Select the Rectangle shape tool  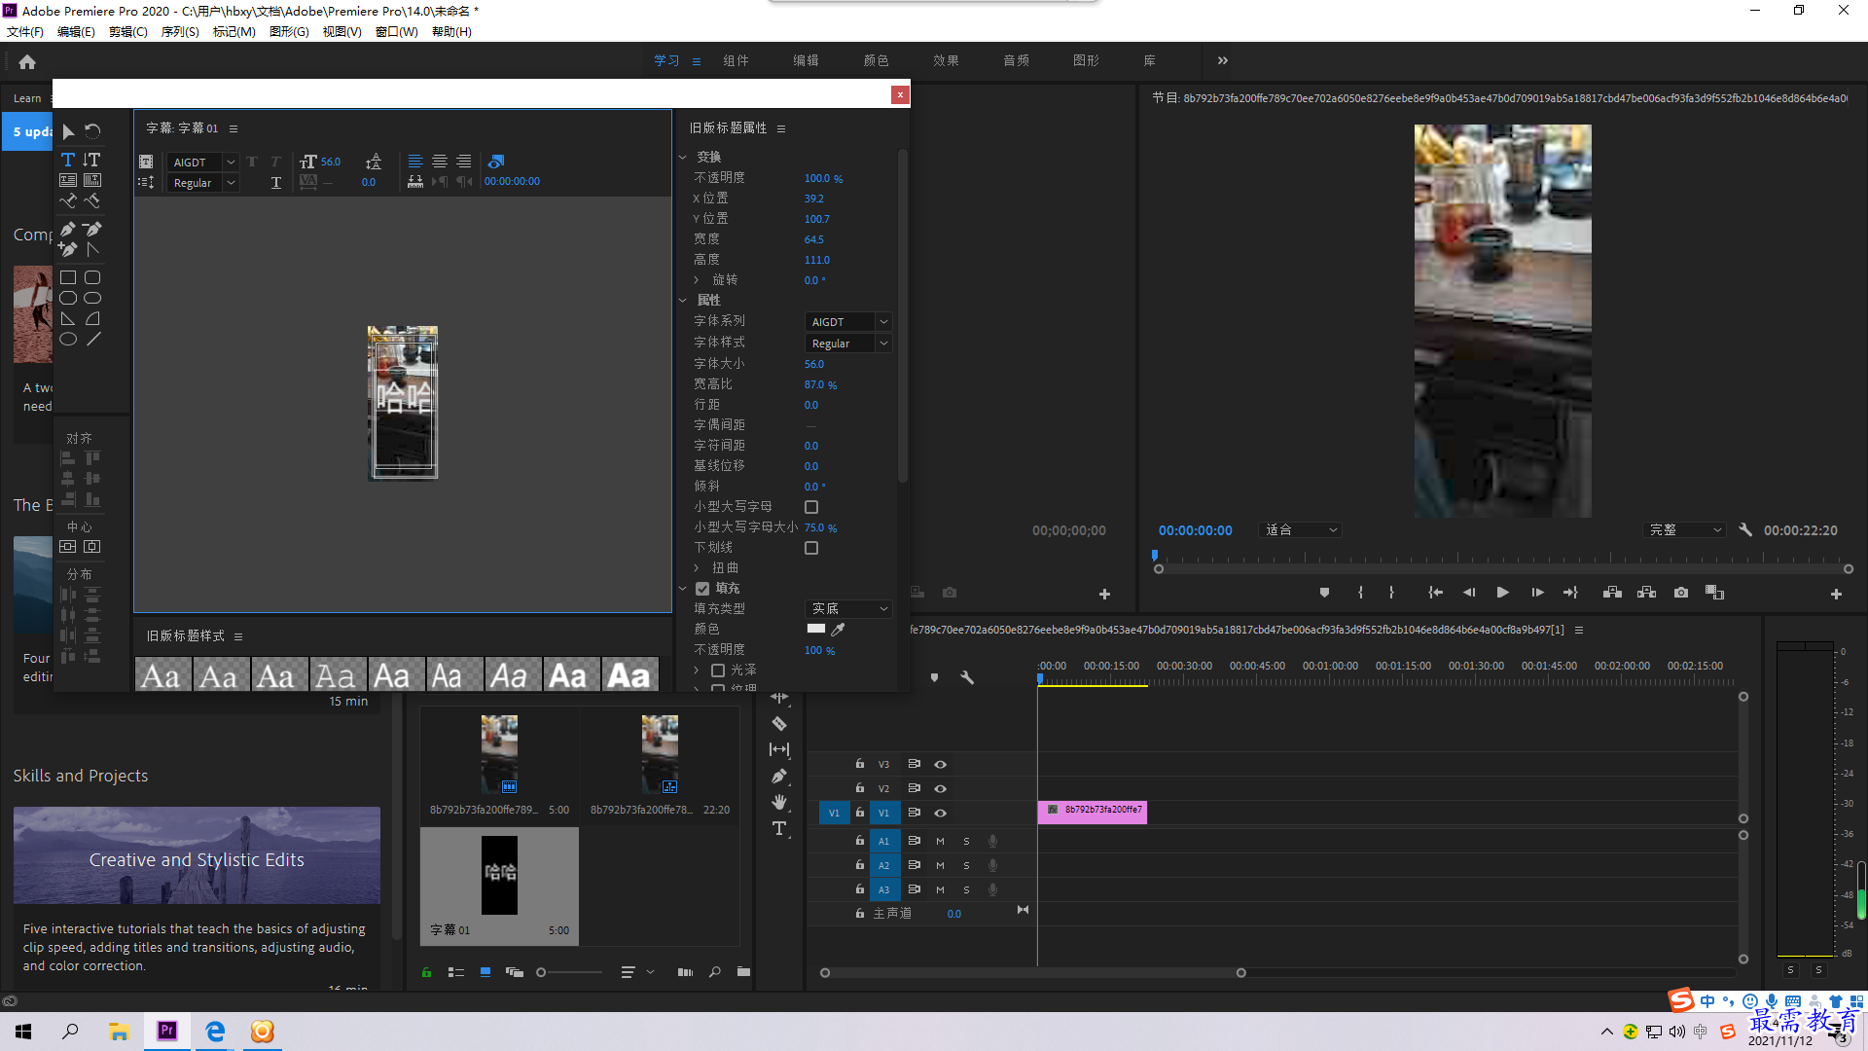pyautogui.click(x=68, y=278)
